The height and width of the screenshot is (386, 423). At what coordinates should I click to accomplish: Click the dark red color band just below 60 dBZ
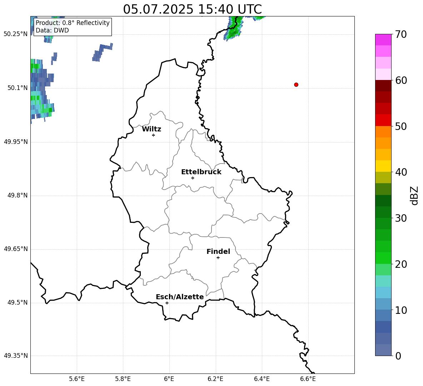coord(383,86)
